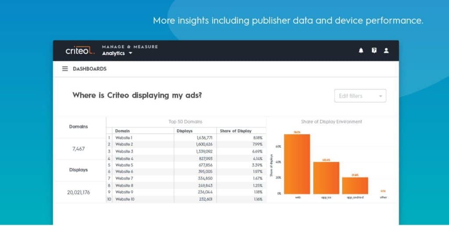Viewport: 449px width, 226px height.
Task: Select the app_ios bar in chart
Action: [326, 178]
